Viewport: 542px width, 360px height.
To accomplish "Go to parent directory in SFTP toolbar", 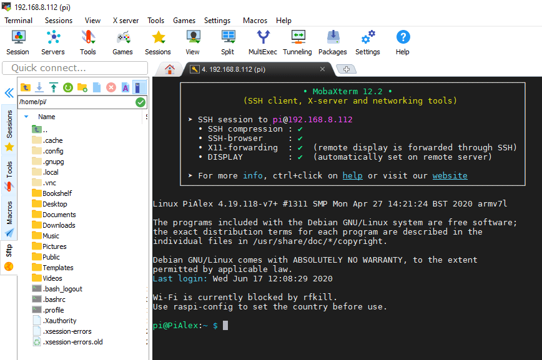I will pos(25,87).
